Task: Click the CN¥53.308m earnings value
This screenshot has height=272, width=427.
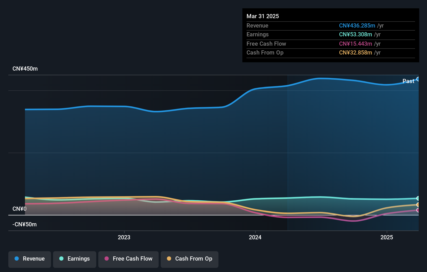Action: click(x=355, y=35)
